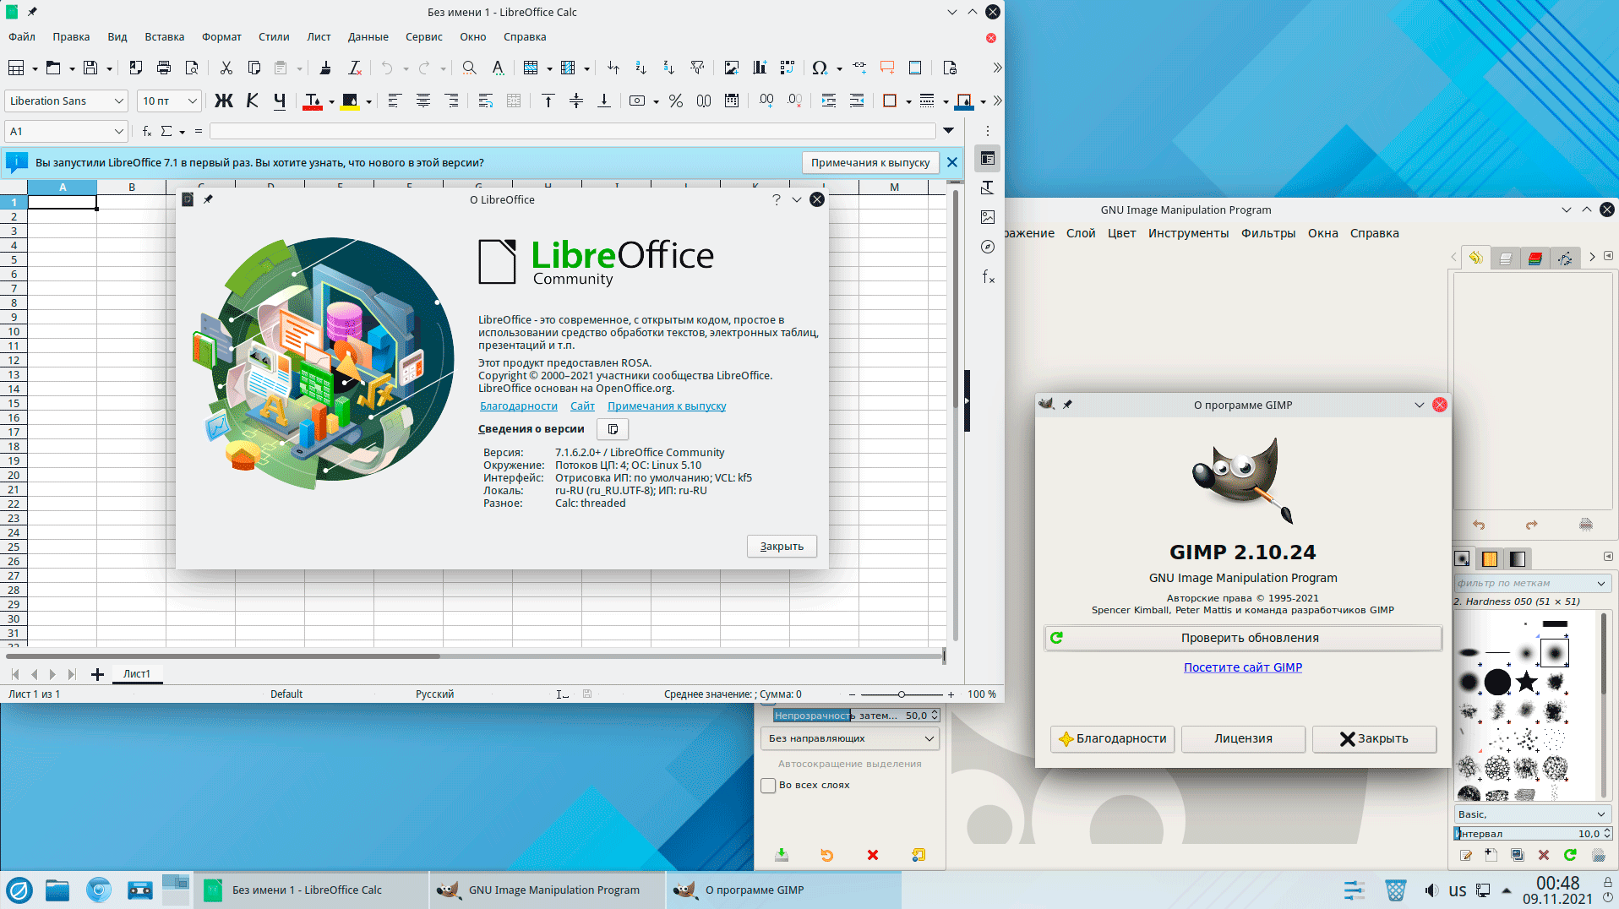Toggle italic formatting (К)

[x=252, y=101]
